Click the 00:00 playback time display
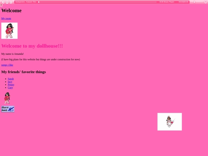The width and height of the screenshot is (208, 156). pos(183,2)
